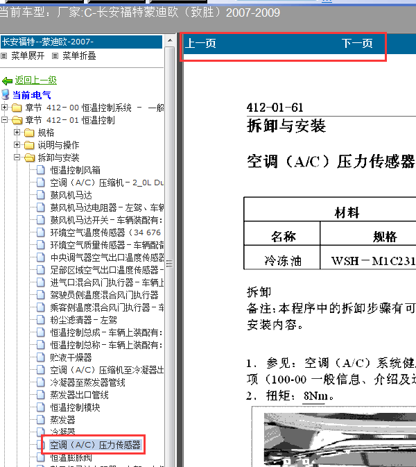Viewport: 416px width, 467px height.
Task: Open 环境空气温度传感器 tree item
Action: [x=105, y=232]
